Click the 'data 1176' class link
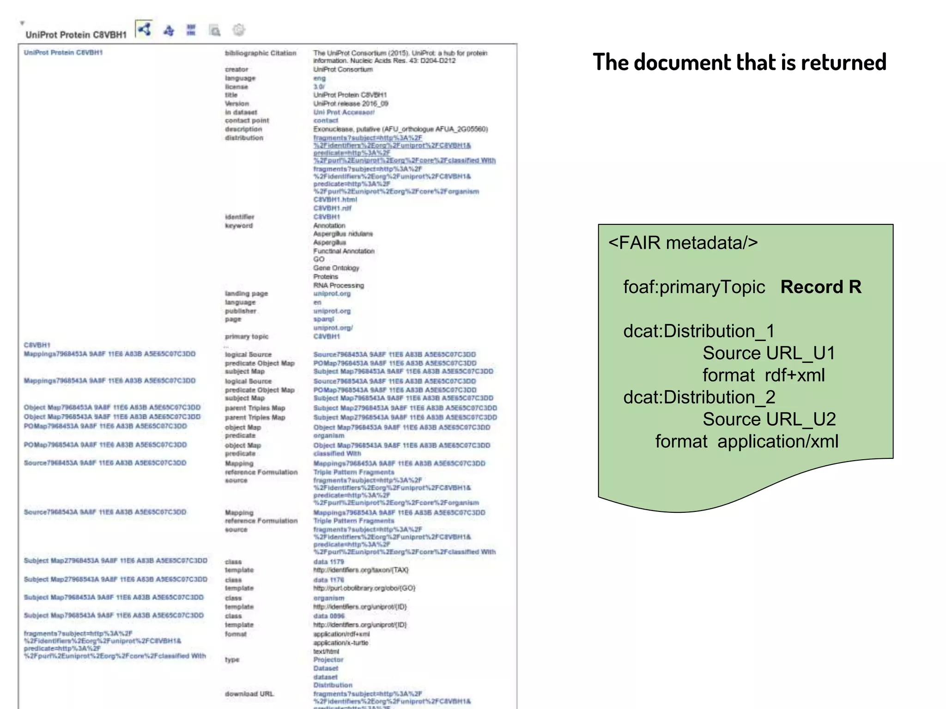The width and height of the screenshot is (946, 709). [329, 580]
